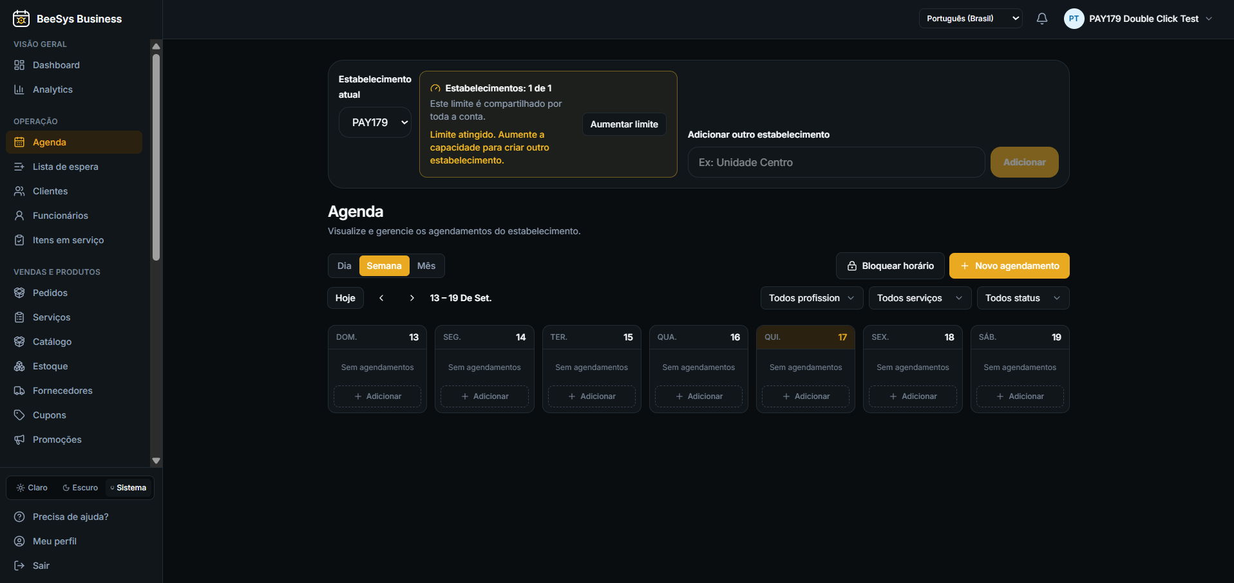The width and height of the screenshot is (1234, 583).
Task: Open Cupons in the sidebar
Action: [74, 415]
